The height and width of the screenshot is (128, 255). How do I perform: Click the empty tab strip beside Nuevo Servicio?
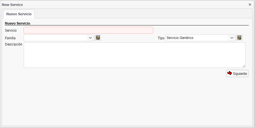[x=141, y=14]
